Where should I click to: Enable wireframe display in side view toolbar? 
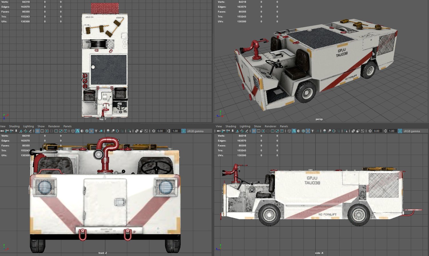click(x=289, y=131)
